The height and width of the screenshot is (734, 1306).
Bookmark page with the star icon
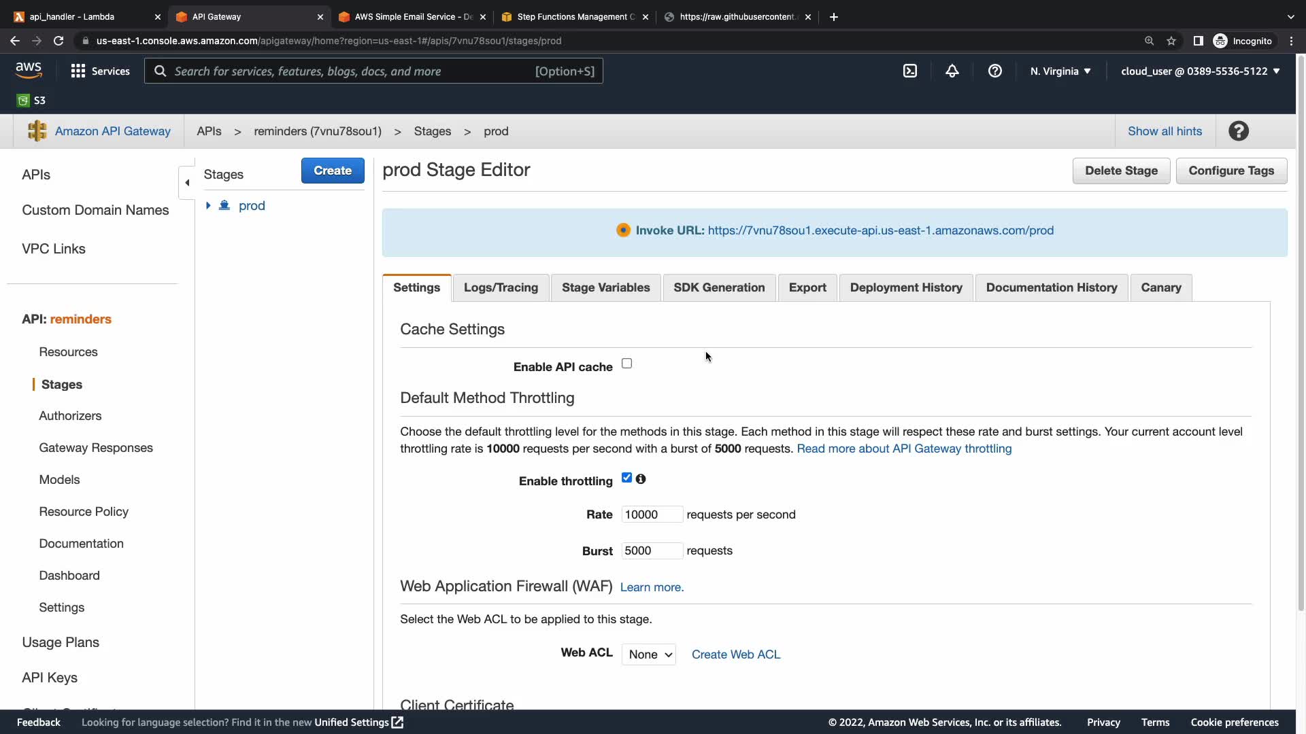point(1171,41)
